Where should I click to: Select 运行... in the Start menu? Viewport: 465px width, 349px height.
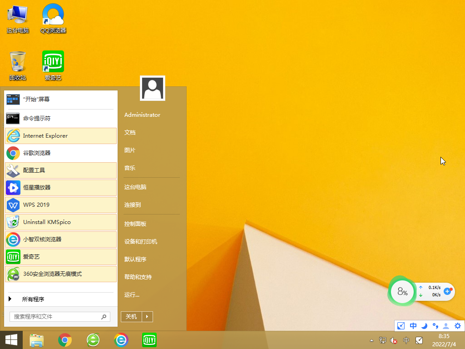coord(131,295)
